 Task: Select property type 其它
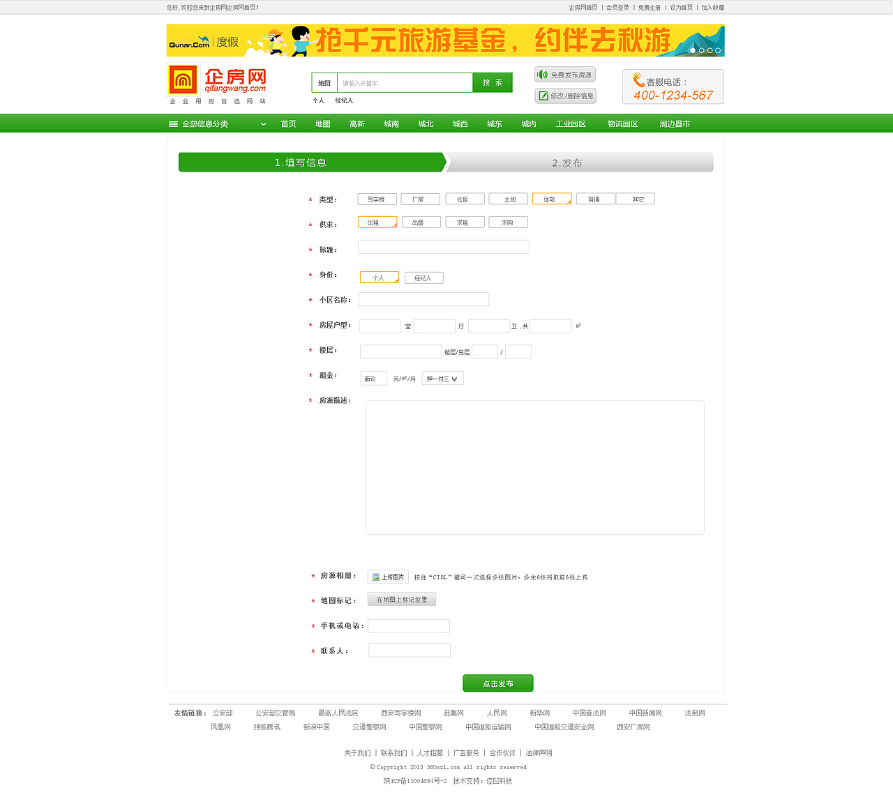636,199
